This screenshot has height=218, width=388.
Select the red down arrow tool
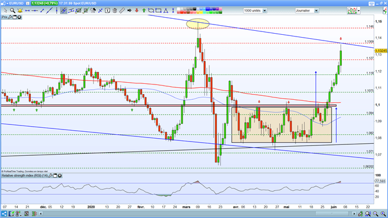[x=136, y=11]
